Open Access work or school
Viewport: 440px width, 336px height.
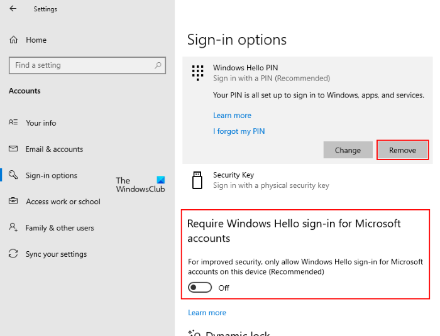(x=63, y=202)
